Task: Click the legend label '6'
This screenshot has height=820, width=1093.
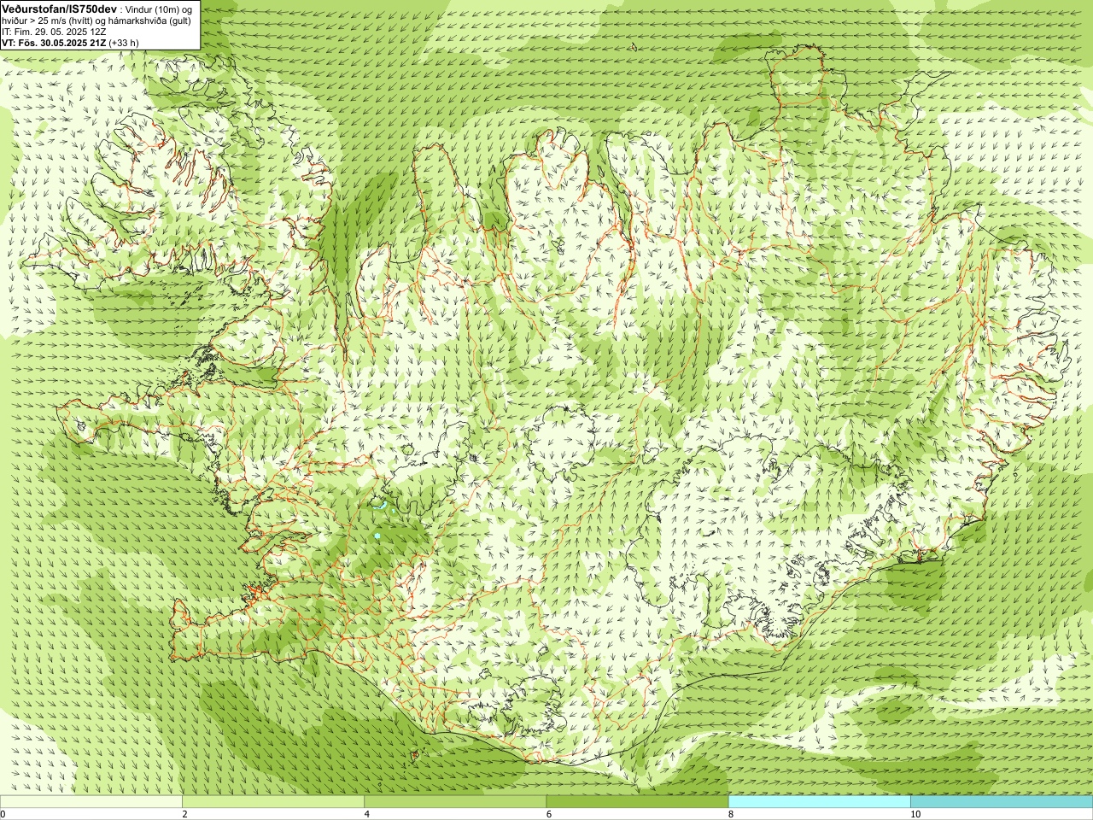Action: click(x=549, y=814)
